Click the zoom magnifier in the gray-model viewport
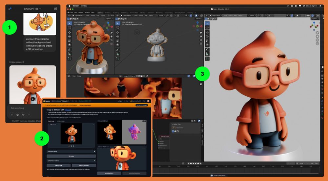Viewport: 328px width, 181px height. click(201, 33)
